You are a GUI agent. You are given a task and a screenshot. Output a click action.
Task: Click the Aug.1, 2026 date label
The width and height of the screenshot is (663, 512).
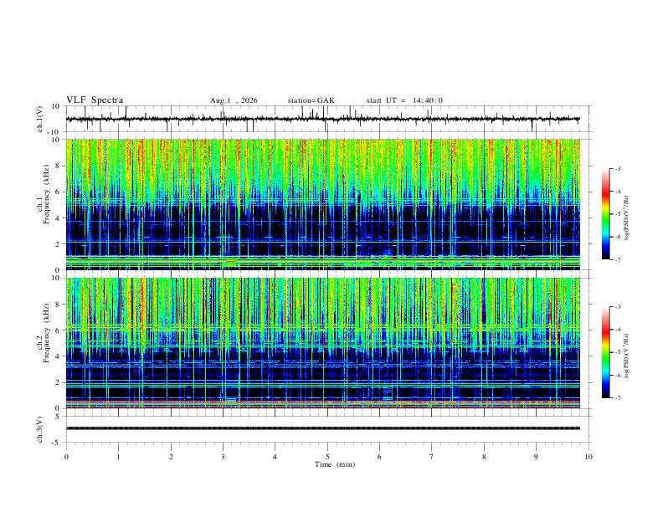(234, 100)
